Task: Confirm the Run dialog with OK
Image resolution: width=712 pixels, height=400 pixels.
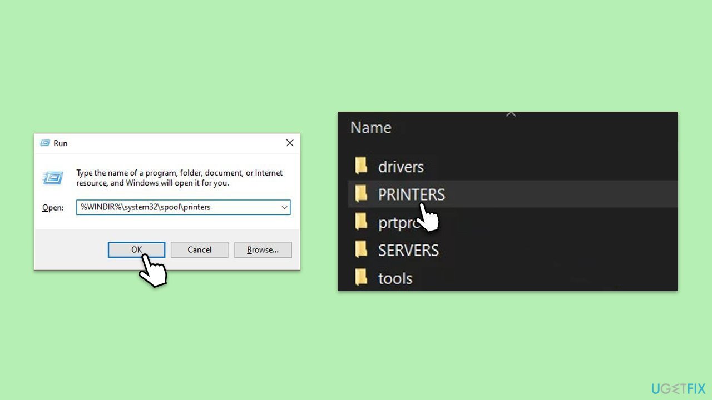Action: (x=136, y=250)
